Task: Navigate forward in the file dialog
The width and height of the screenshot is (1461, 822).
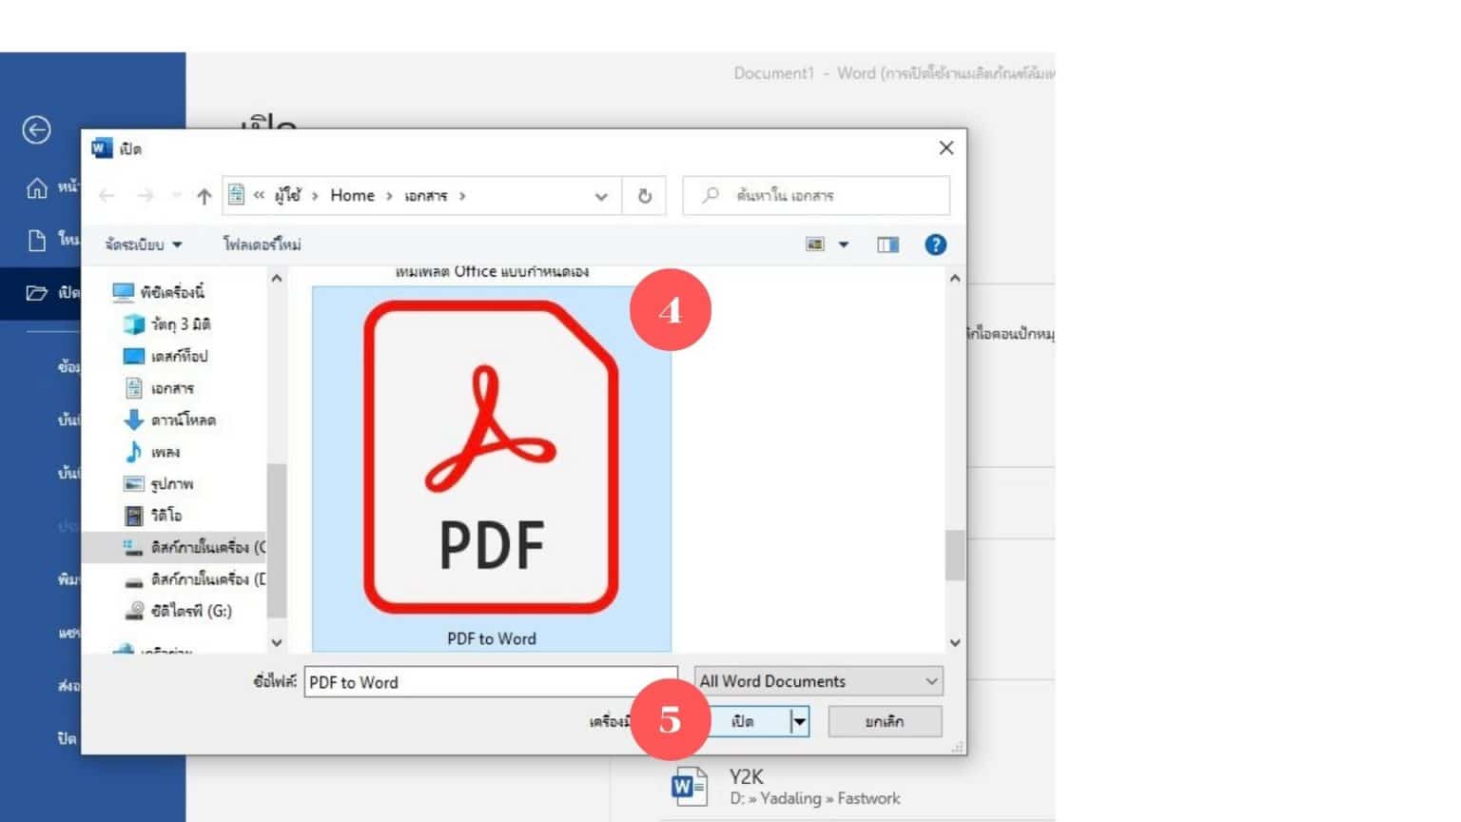Action: click(x=145, y=196)
